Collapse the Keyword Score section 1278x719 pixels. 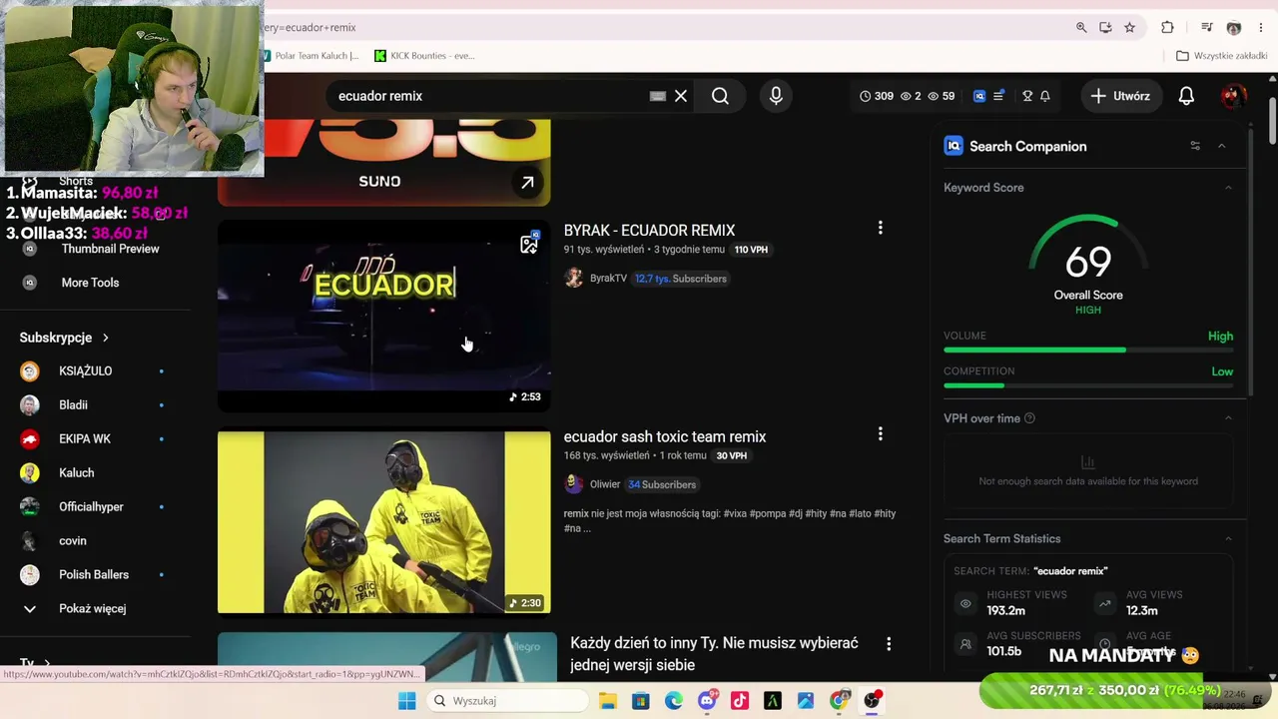[x=1228, y=188]
